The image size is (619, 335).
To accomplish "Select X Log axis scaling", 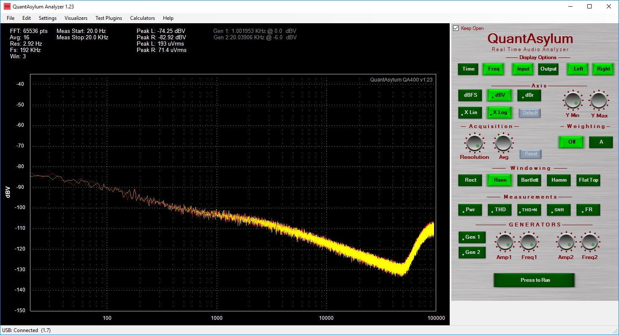I will pos(500,112).
